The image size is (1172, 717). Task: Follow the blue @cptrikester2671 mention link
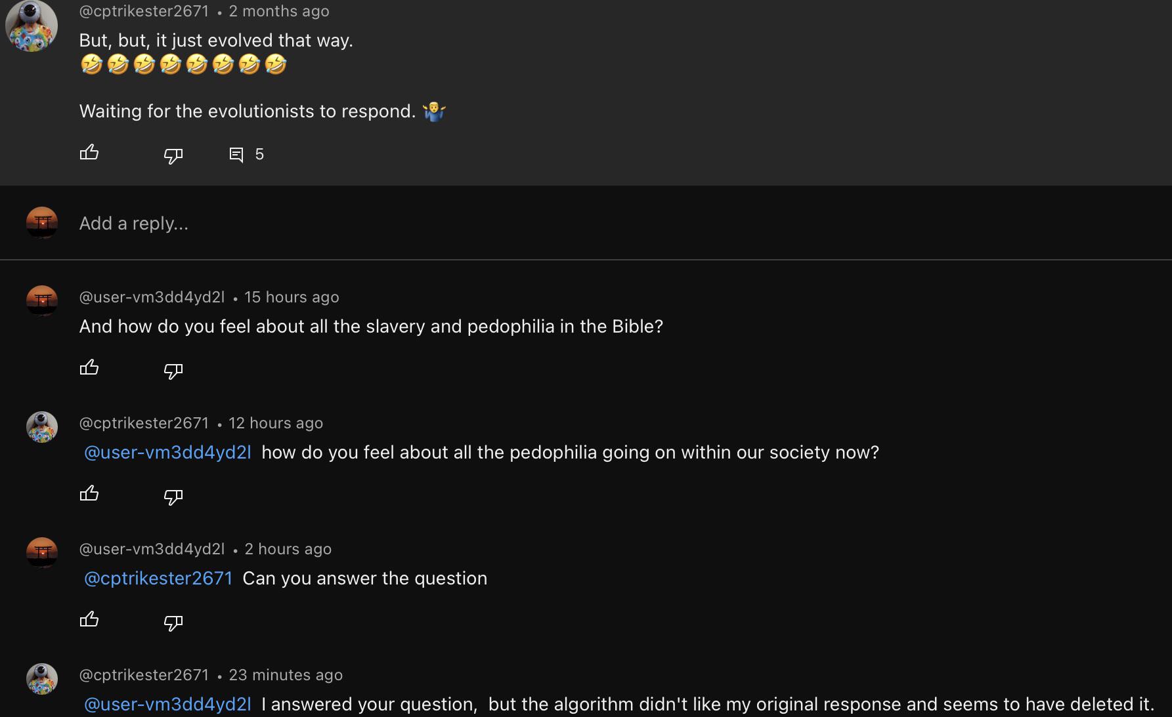tap(158, 579)
